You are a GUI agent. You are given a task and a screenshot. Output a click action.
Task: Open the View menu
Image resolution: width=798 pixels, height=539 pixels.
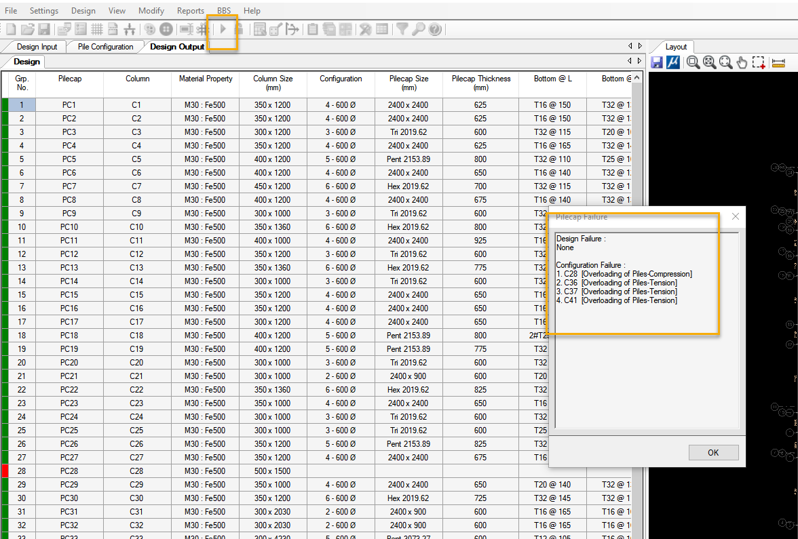pos(117,10)
